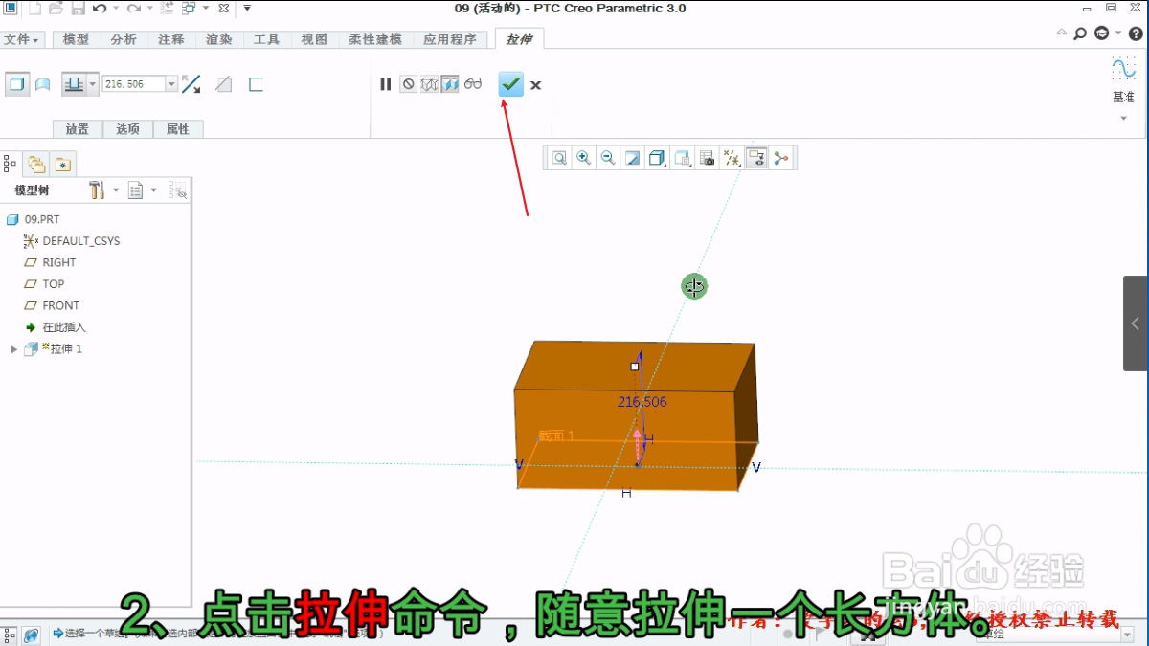The width and height of the screenshot is (1149, 646).
Task: Open the extrude depth options dropdown
Action: [x=91, y=84]
